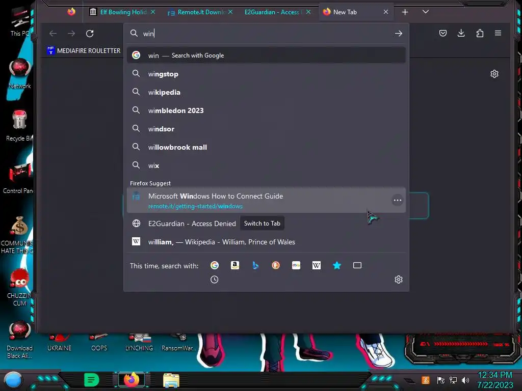
Task: Open New Tab personalize gear
Action: click(494, 74)
